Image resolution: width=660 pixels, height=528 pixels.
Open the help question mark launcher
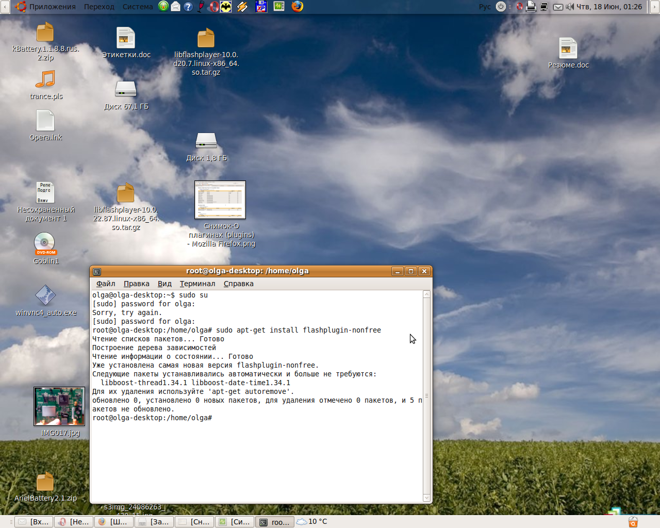coord(188,7)
